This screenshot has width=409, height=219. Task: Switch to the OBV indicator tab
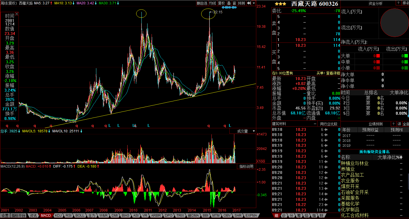(227, 216)
